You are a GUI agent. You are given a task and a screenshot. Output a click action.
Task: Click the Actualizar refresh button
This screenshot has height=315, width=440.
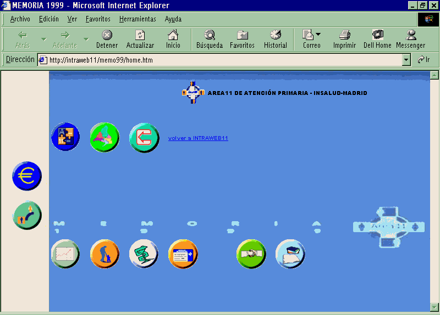coord(140,39)
